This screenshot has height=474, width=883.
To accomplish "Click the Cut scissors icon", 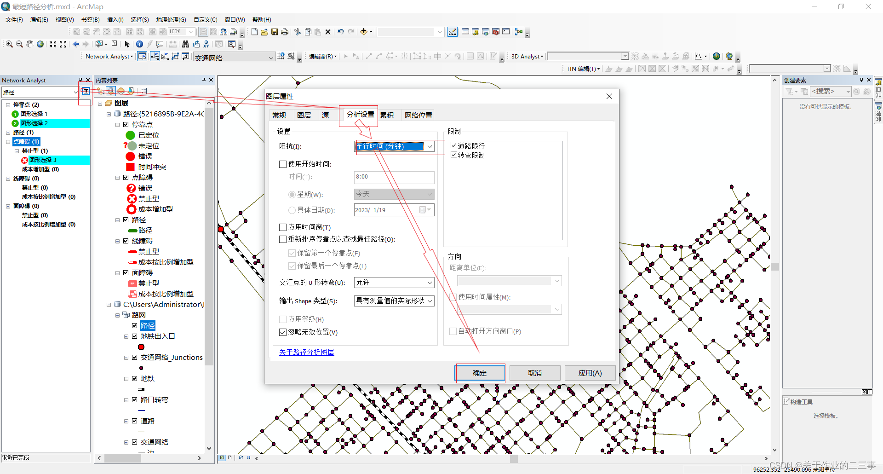I will coord(298,32).
